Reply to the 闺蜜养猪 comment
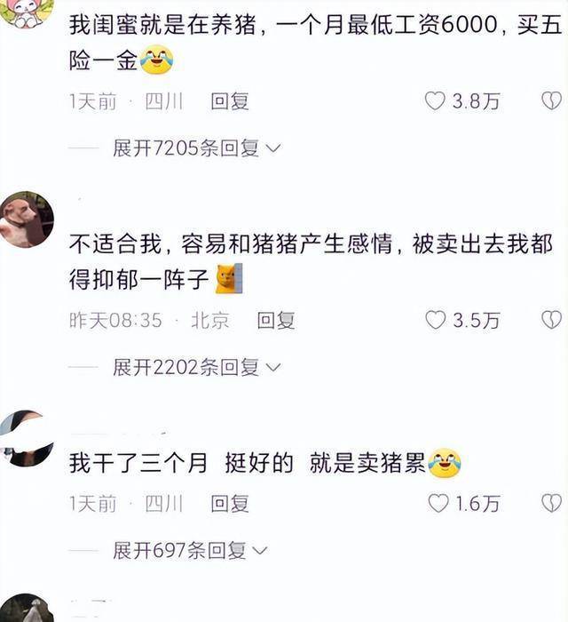The image size is (568, 622). 230,101
